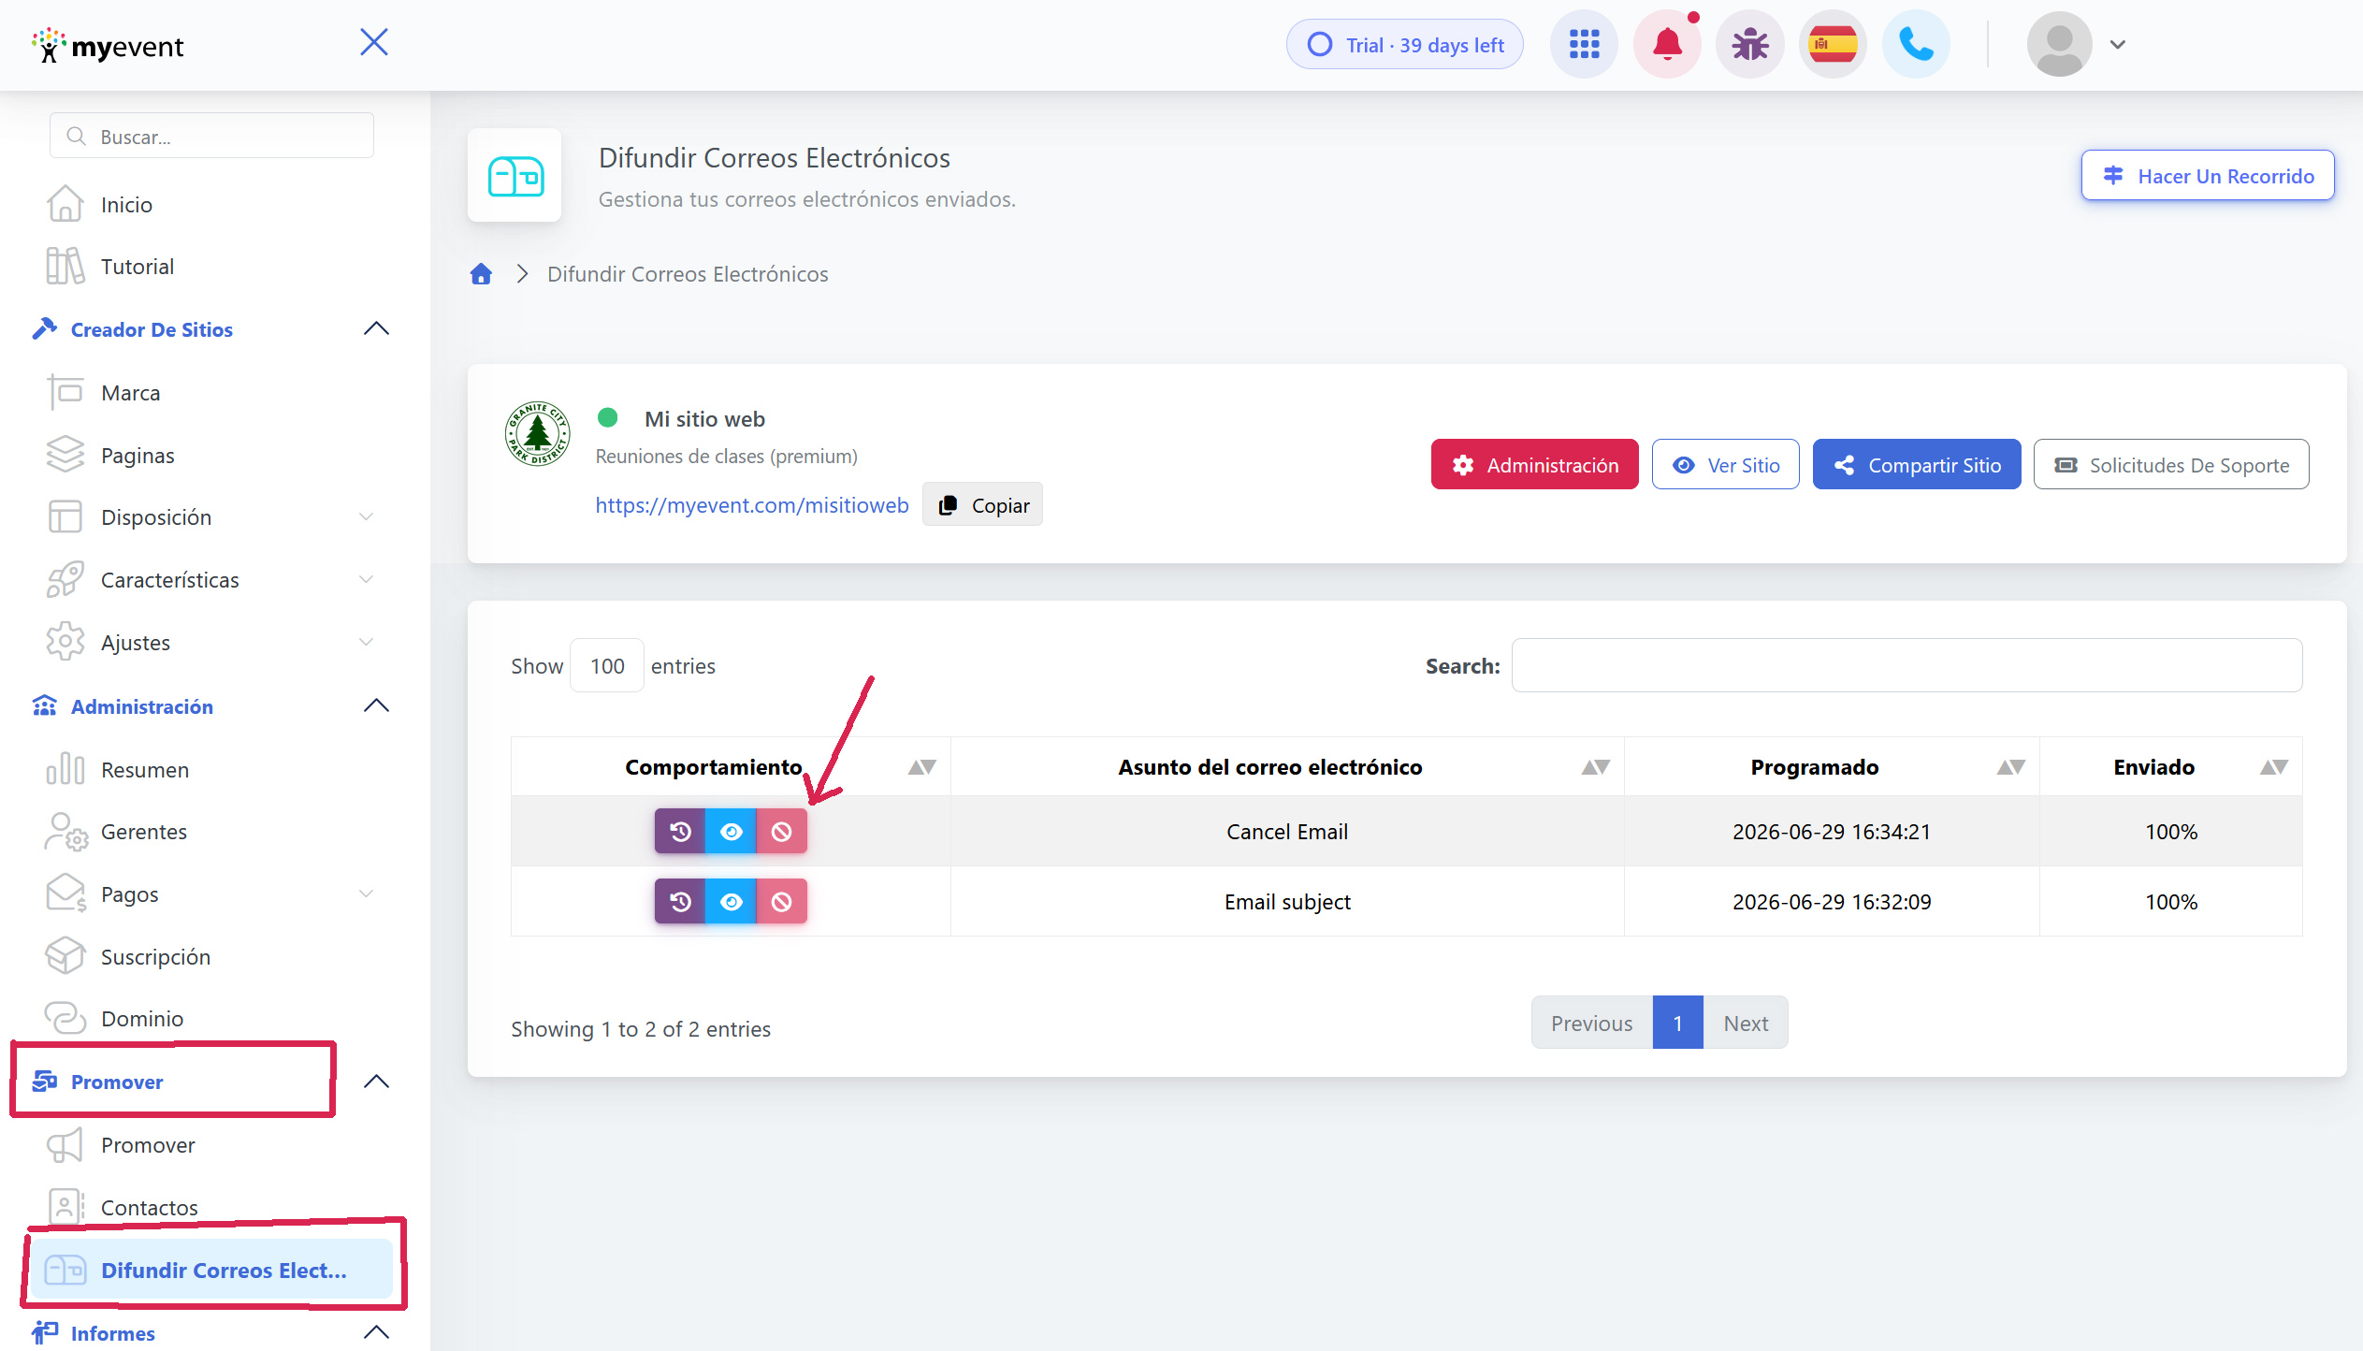Click the Ver Sitio button
Viewport: 2363px width, 1351px height.
coord(1725,465)
